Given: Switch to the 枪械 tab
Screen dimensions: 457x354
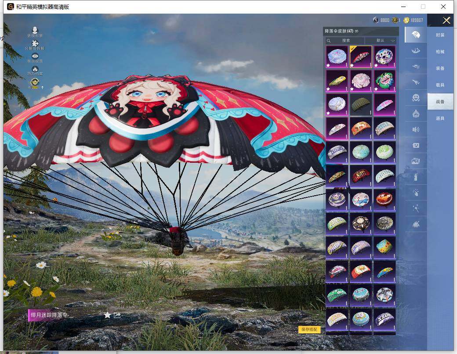Looking at the screenshot, I should click(x=440, y=51).
